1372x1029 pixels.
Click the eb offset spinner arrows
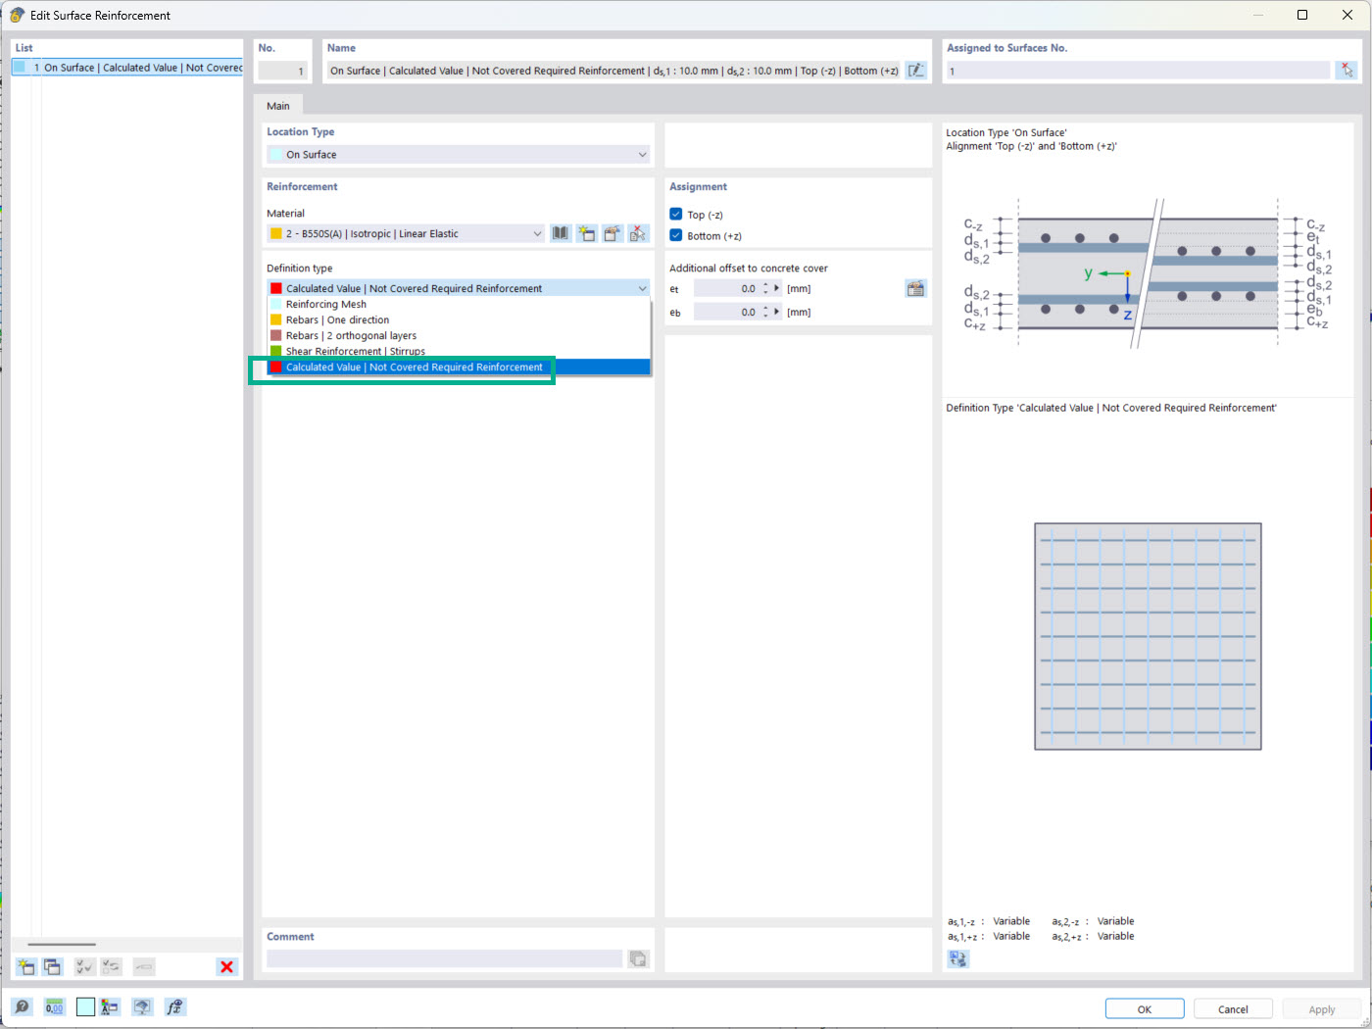(x=765, y=312)
